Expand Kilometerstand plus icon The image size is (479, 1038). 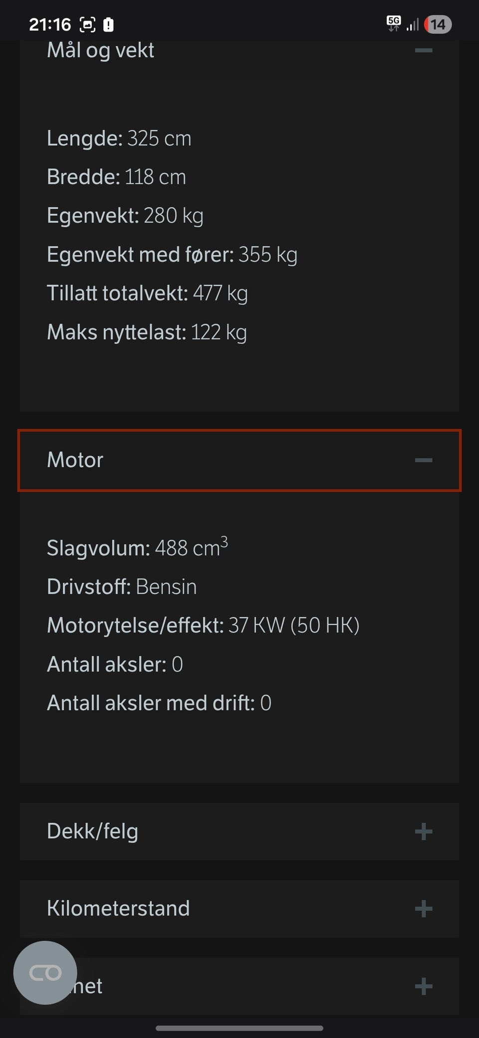[423, 909]
